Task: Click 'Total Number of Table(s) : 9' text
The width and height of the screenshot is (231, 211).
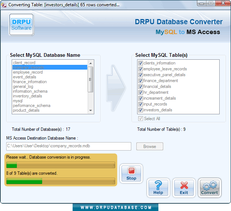Action: point(161,129)
